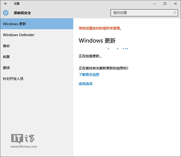Open Windows Defender section
The height and width of the screenshot is (157, 181).
point(37,35)
